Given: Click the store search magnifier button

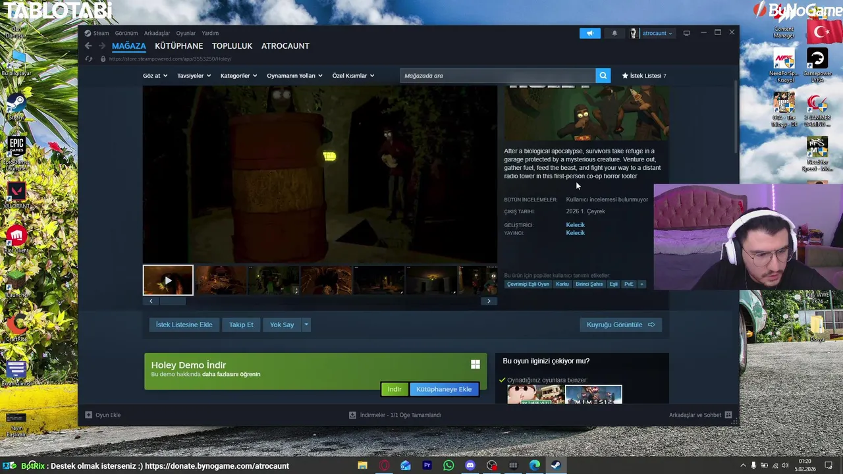Looking at the screenshot, I should tap(603, 76).
